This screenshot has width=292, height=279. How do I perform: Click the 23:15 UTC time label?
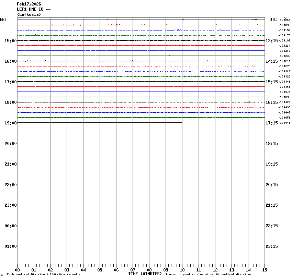point(272,246)
